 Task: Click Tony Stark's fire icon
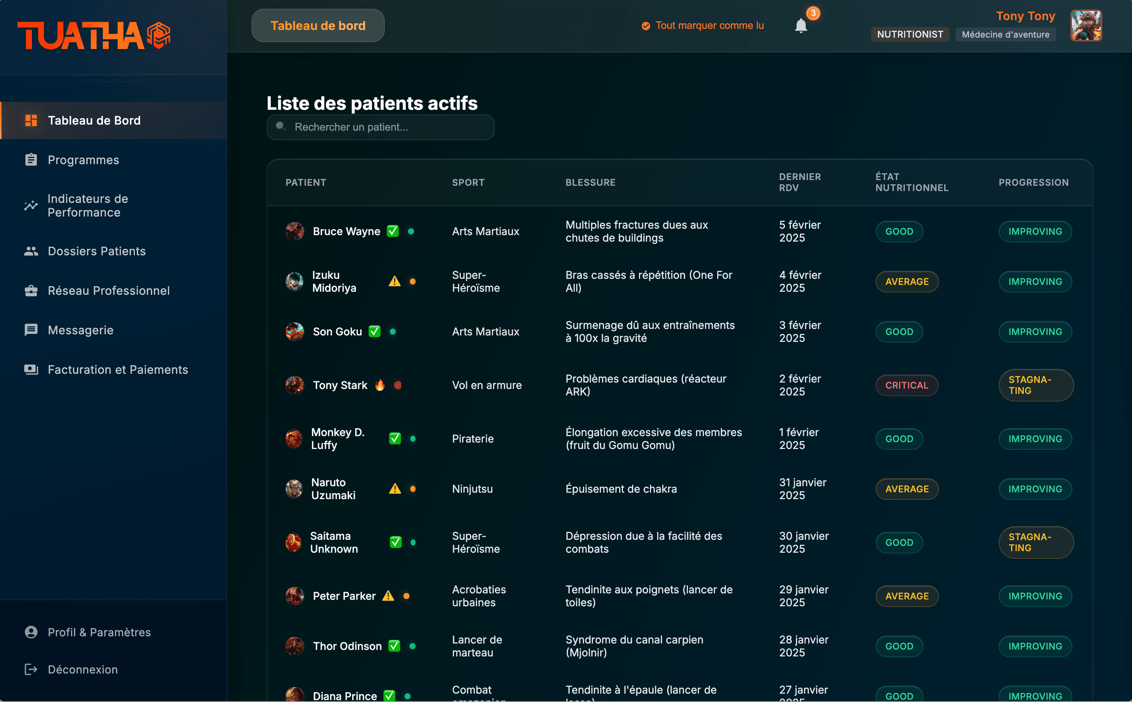380,385
